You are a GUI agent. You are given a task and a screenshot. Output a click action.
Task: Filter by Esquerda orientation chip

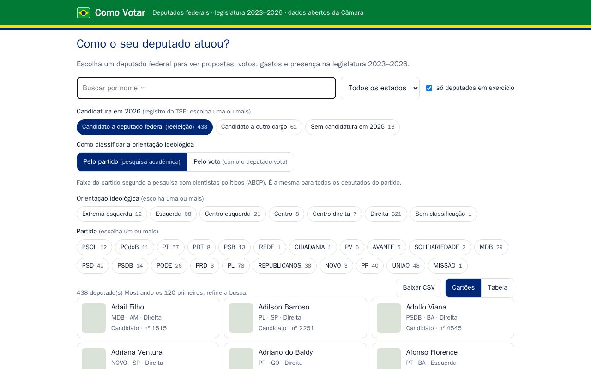(173, 214)
